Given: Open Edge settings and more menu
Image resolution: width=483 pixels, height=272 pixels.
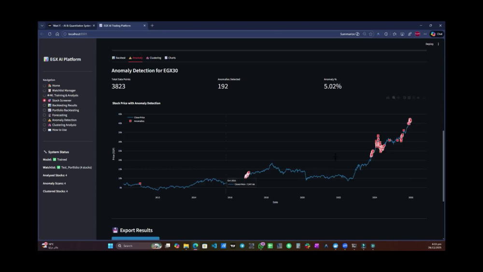Looking at the screenshot, I should pos(425,34).
